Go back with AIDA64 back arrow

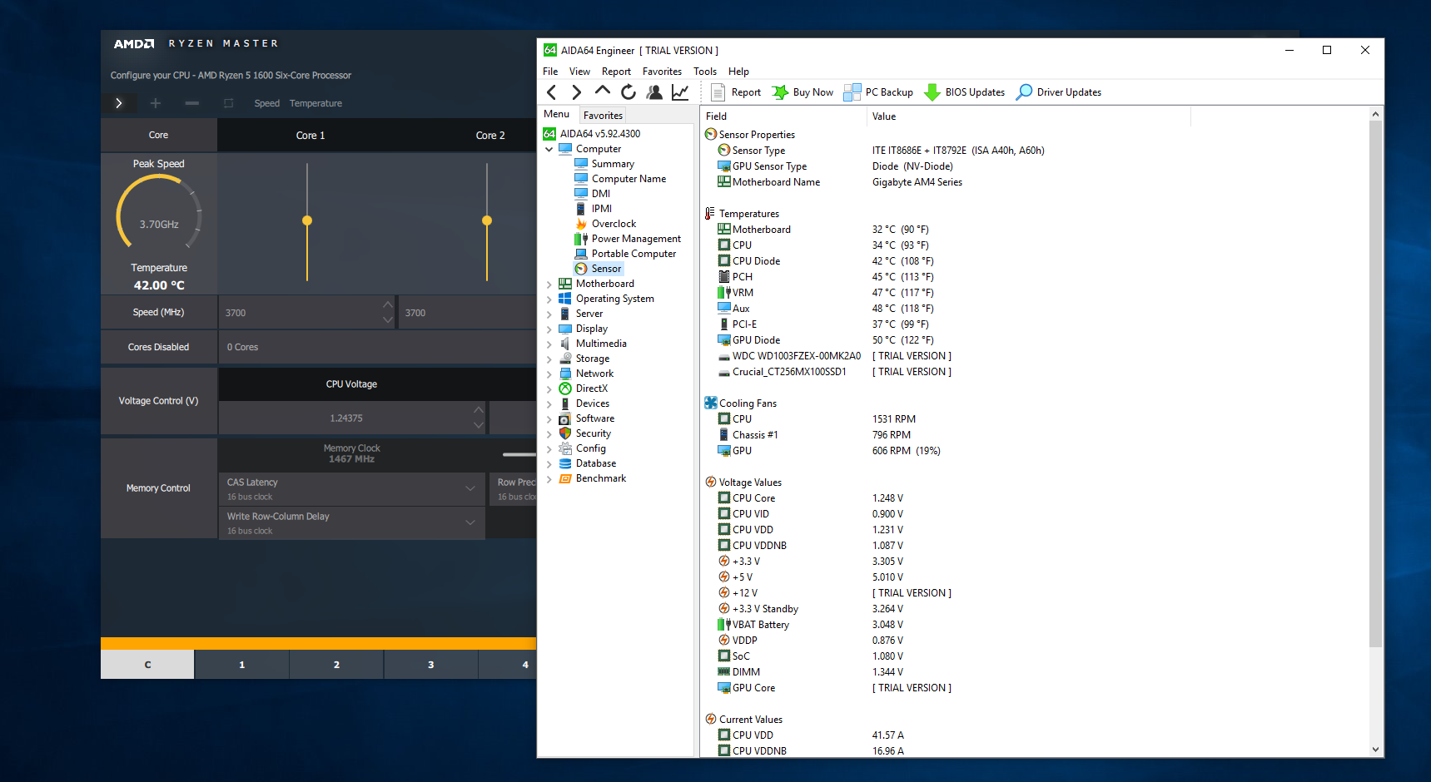[551, 92]
